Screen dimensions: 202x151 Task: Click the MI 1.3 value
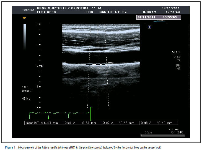tap(176, 52)
